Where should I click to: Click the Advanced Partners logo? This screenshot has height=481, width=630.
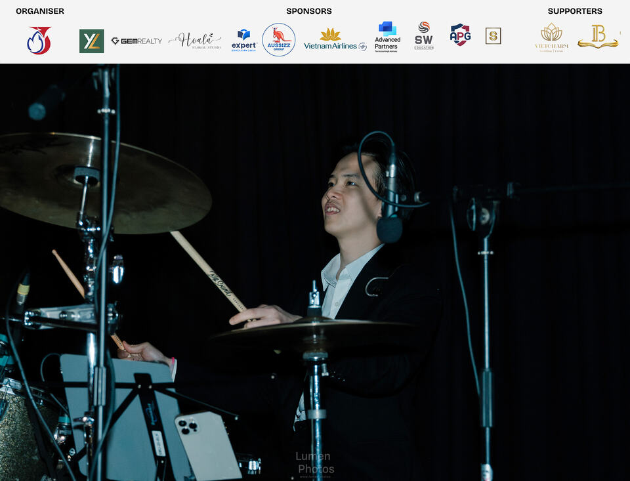click(x=387, y=37)
